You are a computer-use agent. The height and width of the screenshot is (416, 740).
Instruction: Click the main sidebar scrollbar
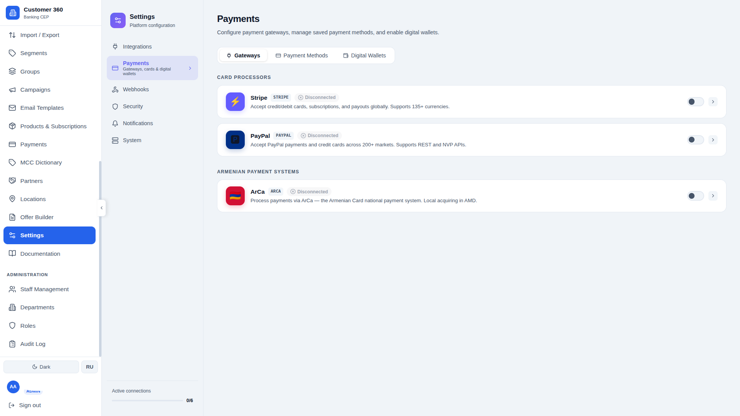pyautogui.click(x=100, y=259)
